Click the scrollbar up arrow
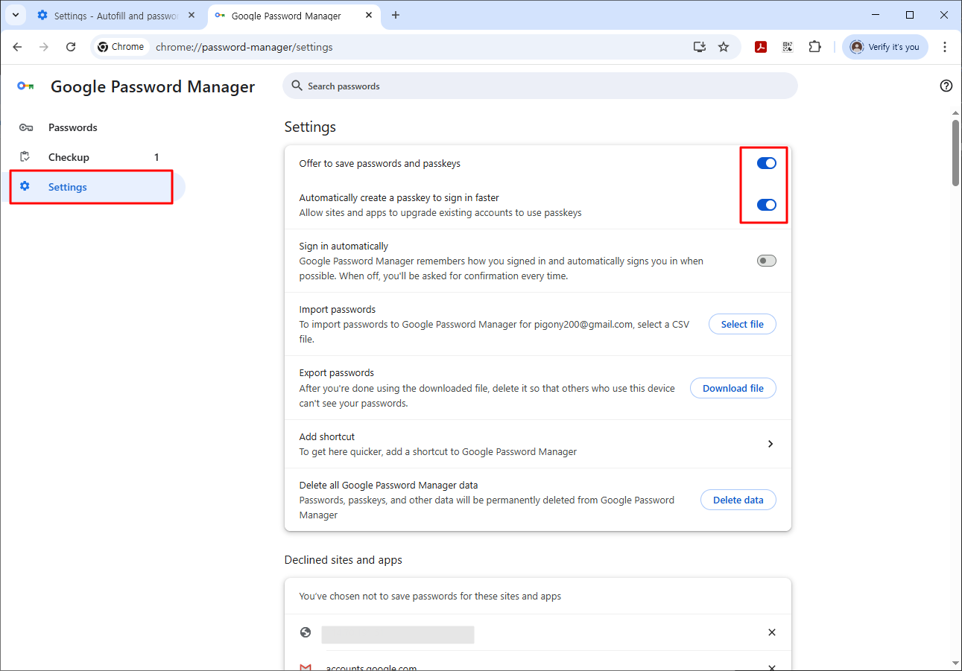This screenshot has height=671, width=962. click(x=956, y=113)
